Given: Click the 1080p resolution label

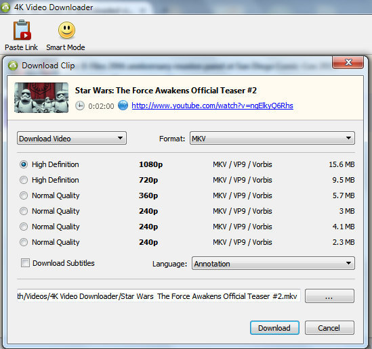Looking at the screenshot, I should (x=151, y=165).
